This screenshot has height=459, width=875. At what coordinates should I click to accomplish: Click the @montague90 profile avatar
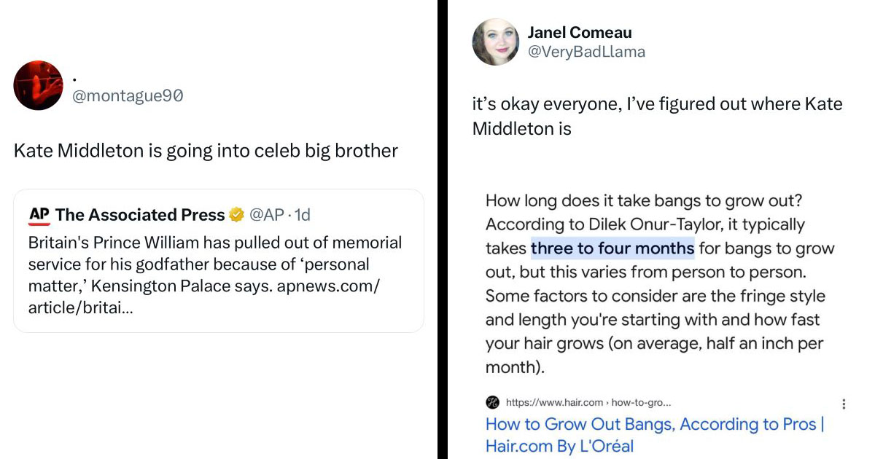(x=39, y=85)
